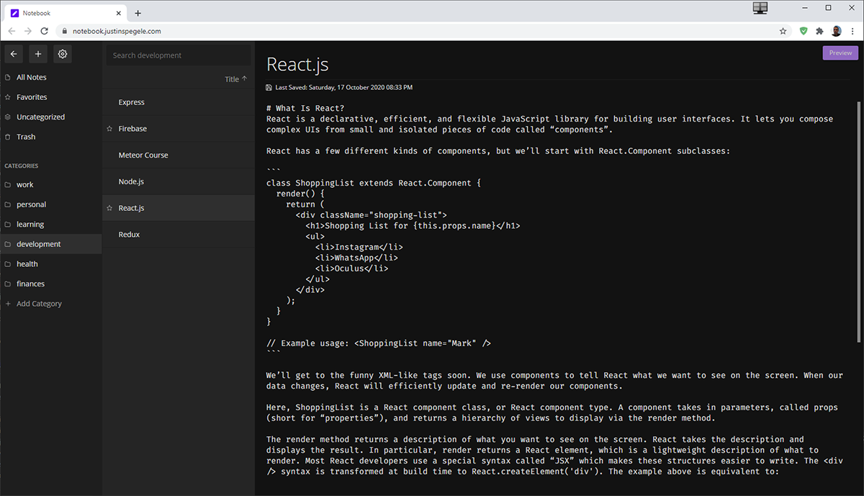
Task: Select the Trash section in sidebar
Action: point(26,137)
